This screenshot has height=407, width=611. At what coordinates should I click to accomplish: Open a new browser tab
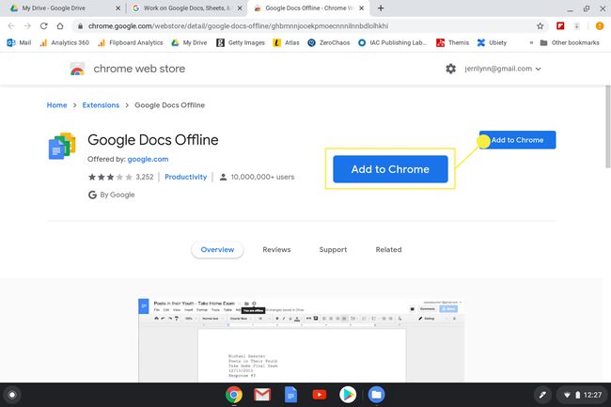(x=381, y=8)
